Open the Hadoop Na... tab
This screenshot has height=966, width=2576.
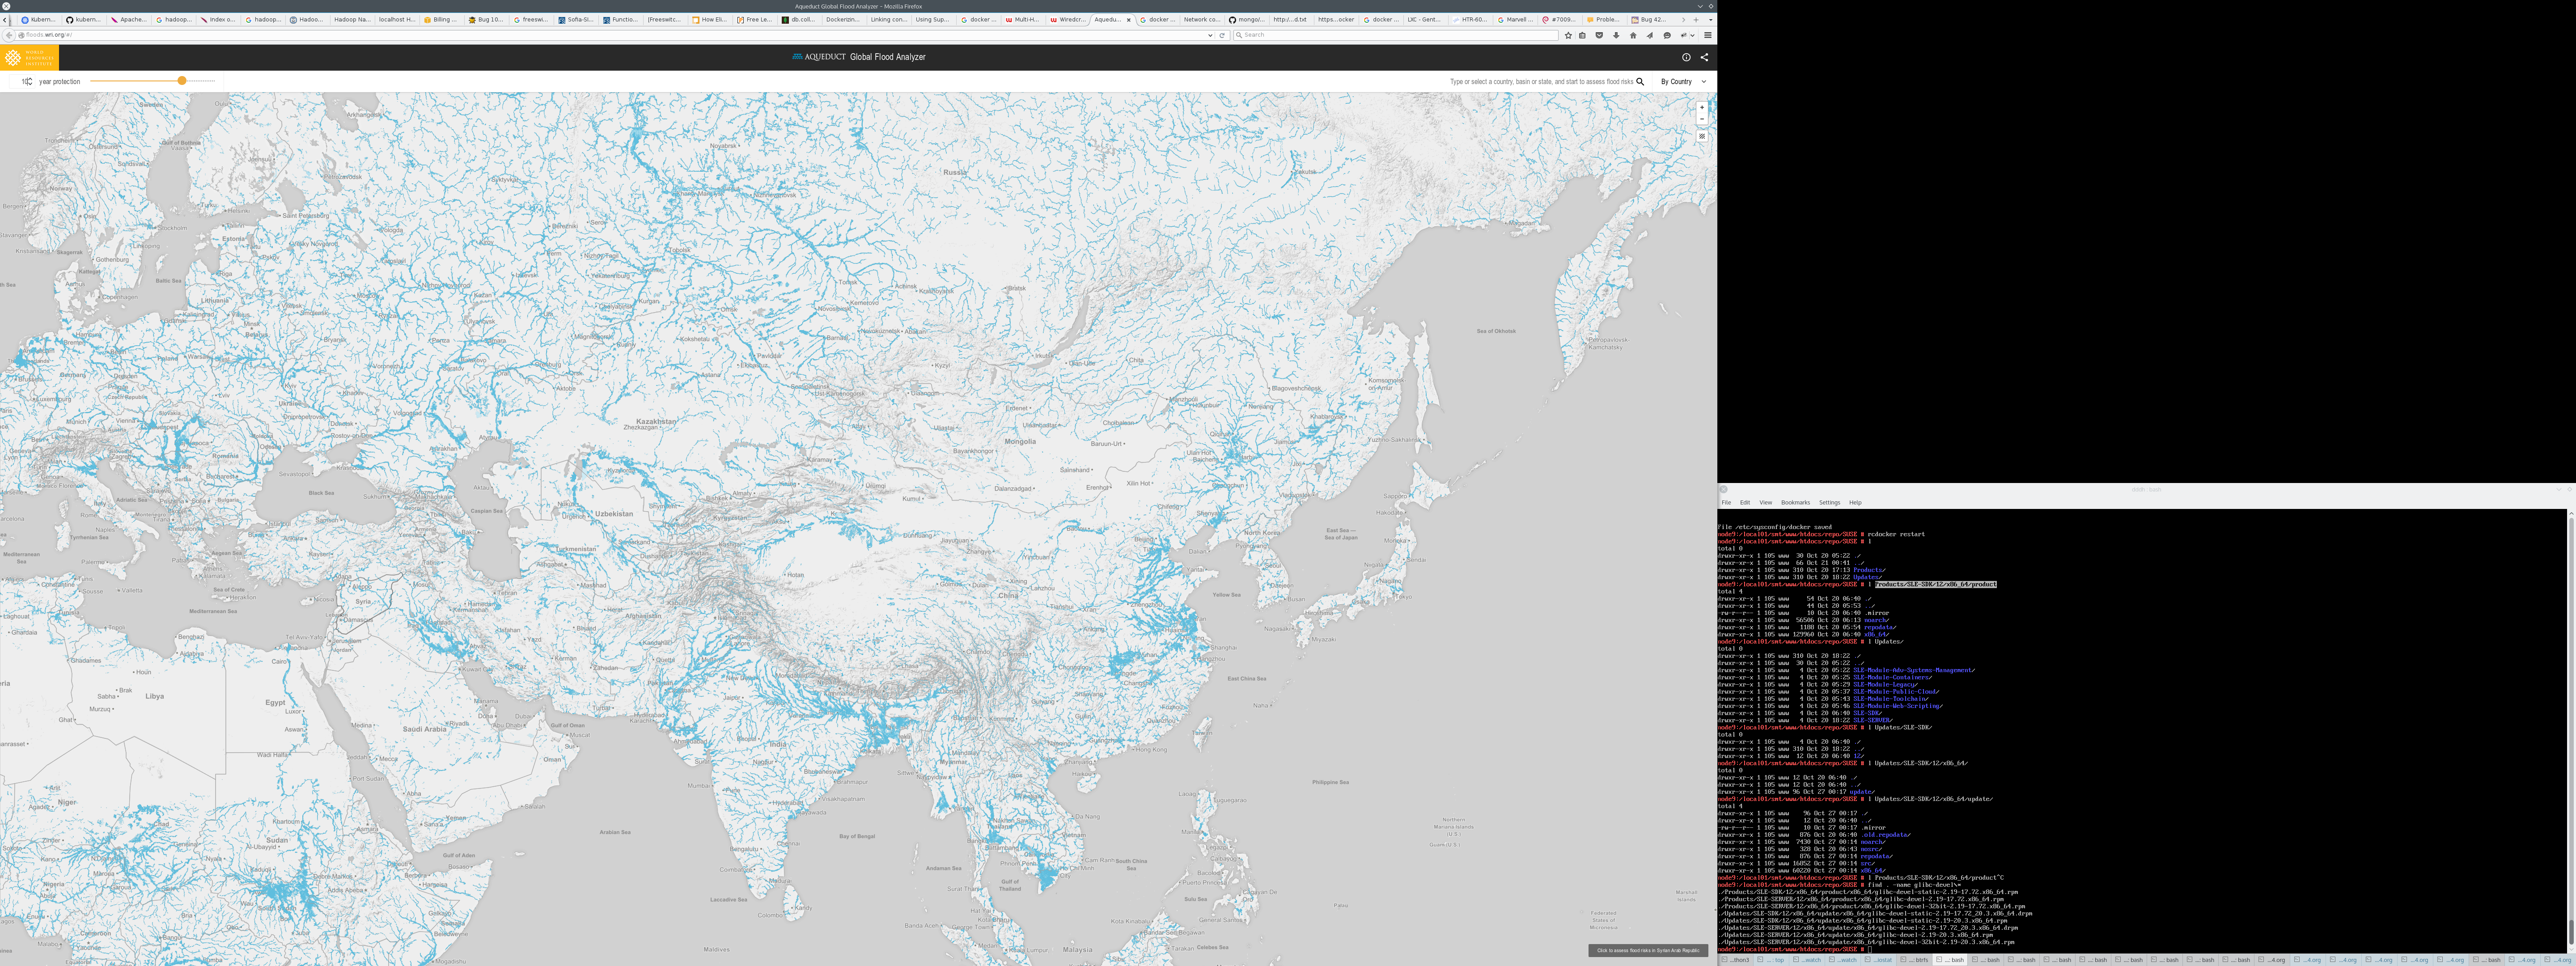[x=353, y=20]
